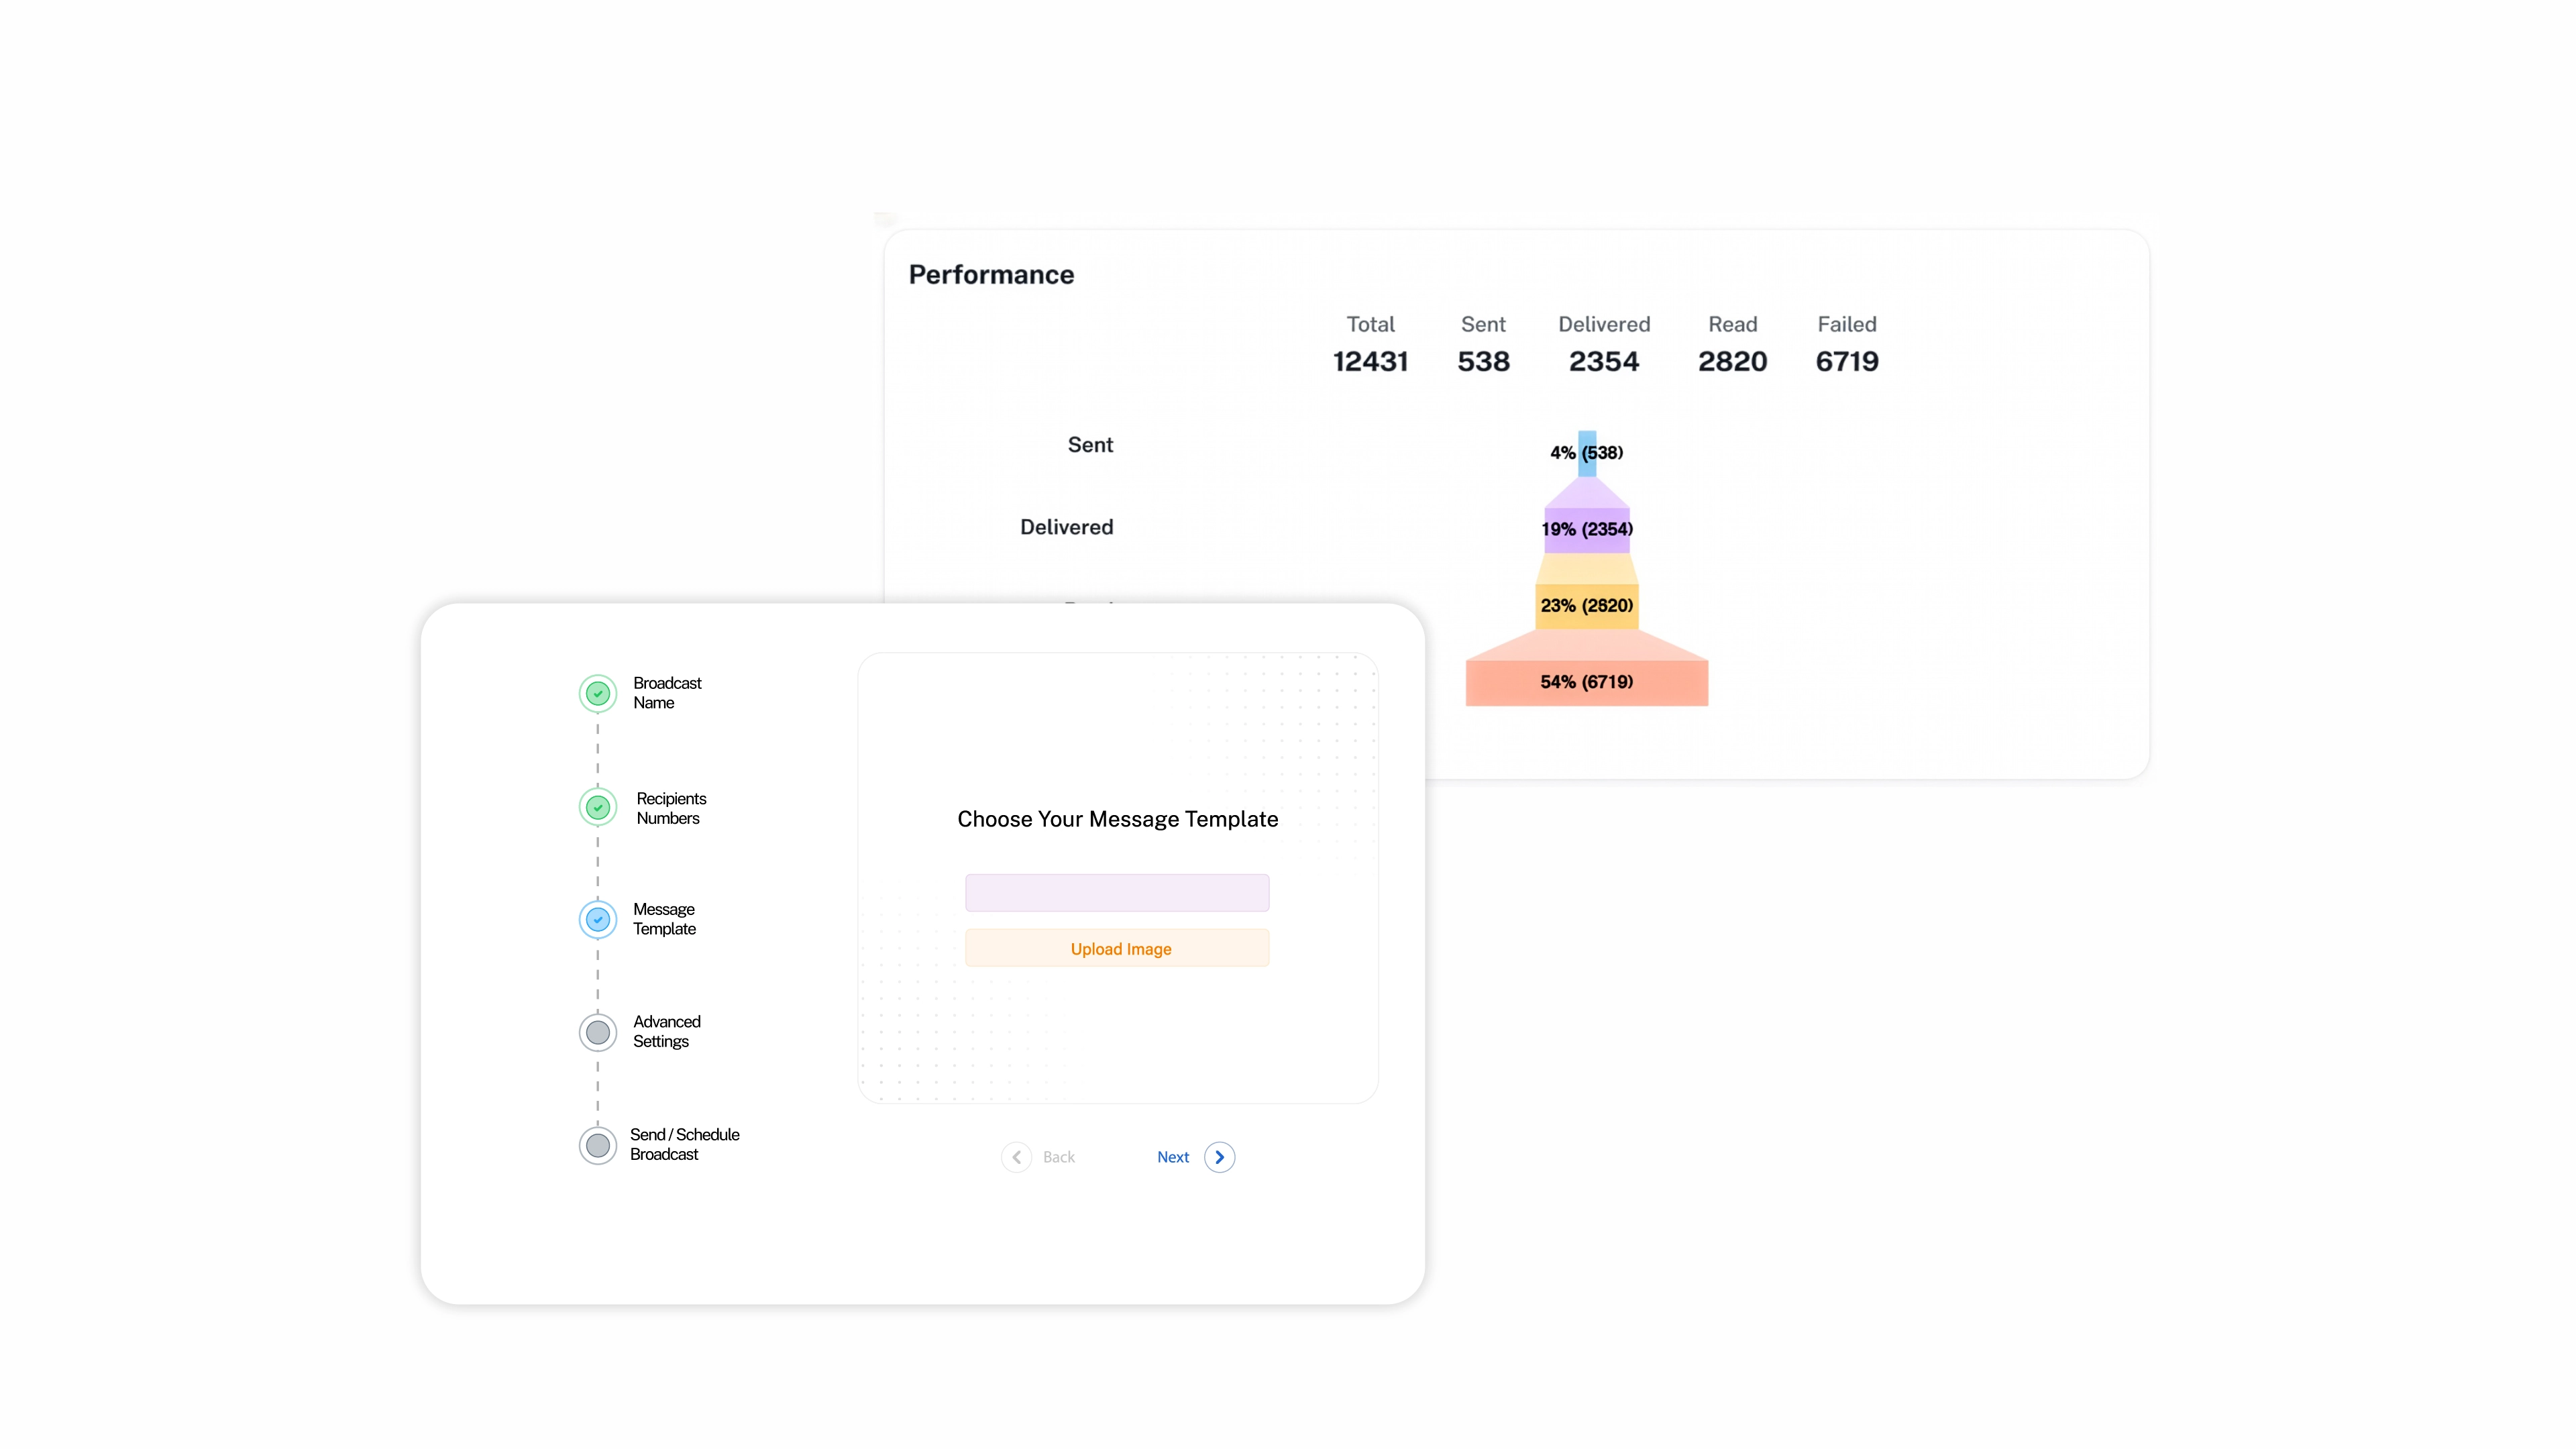Click the Upload Image button
The image size is (2576, 1449).
coord(1117,948)
